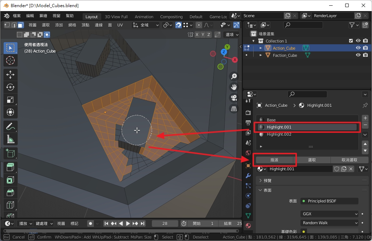Select Highlight.002 material slot

(x=279, y=134)
